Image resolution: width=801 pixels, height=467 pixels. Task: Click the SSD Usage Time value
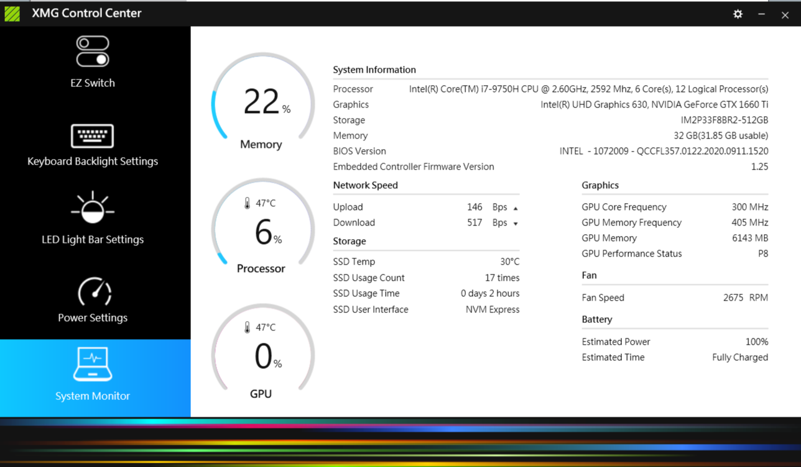[490, 293]
